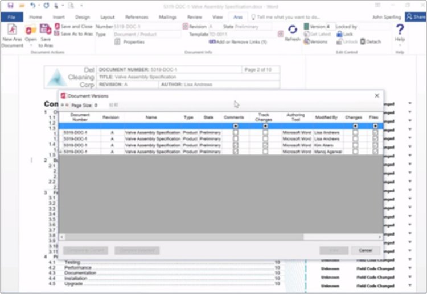Click the John Sperling account name
427x294 pixels.
(387, 17)
